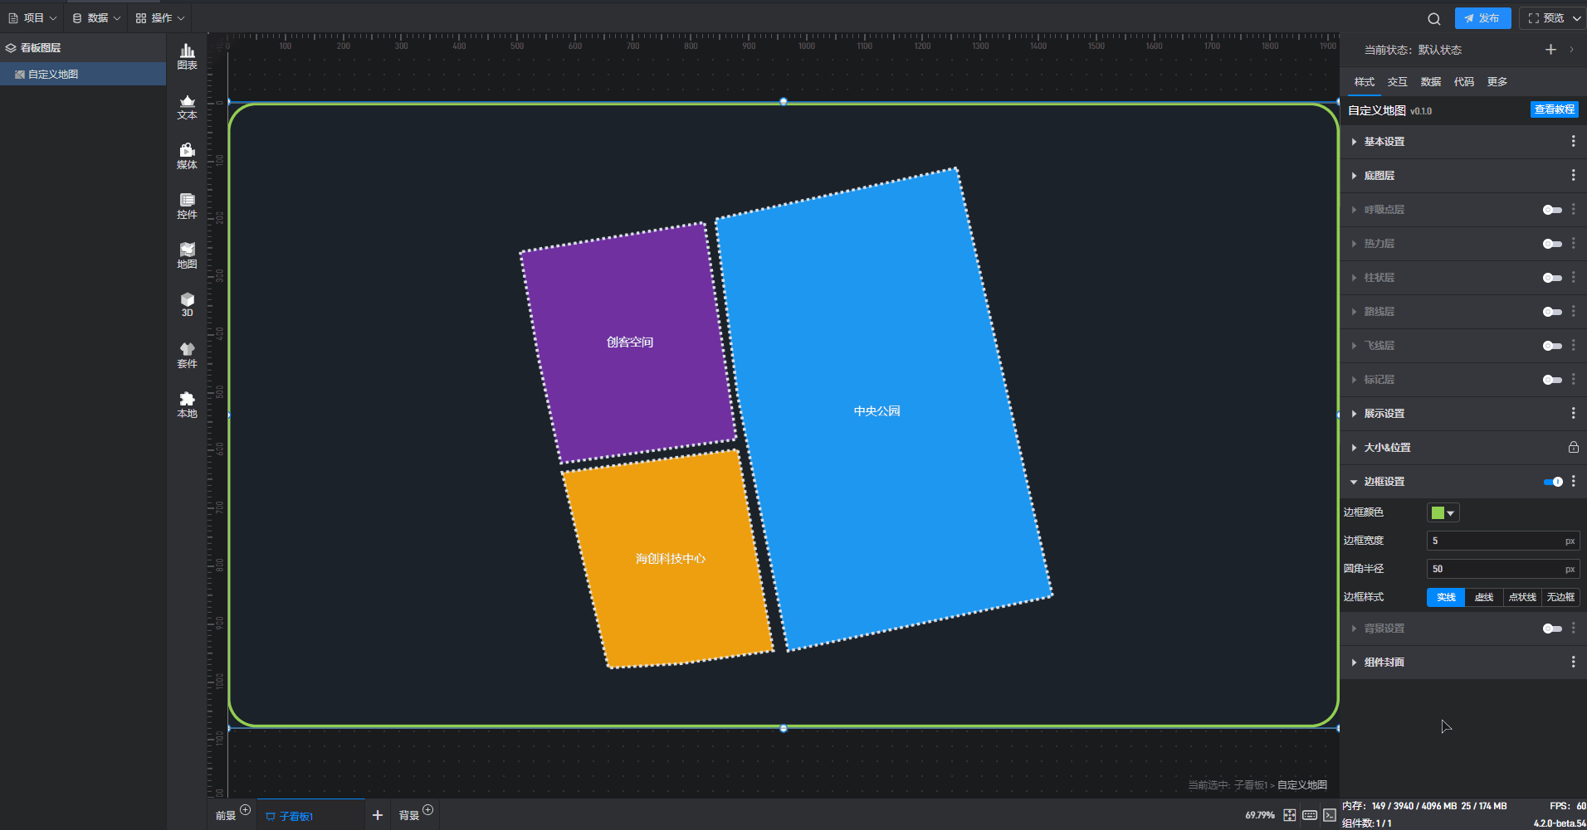The height and width of the screenshot is (830, 1587).
Task: Open the 操作 dropdown menu
Action: (160, 17)
